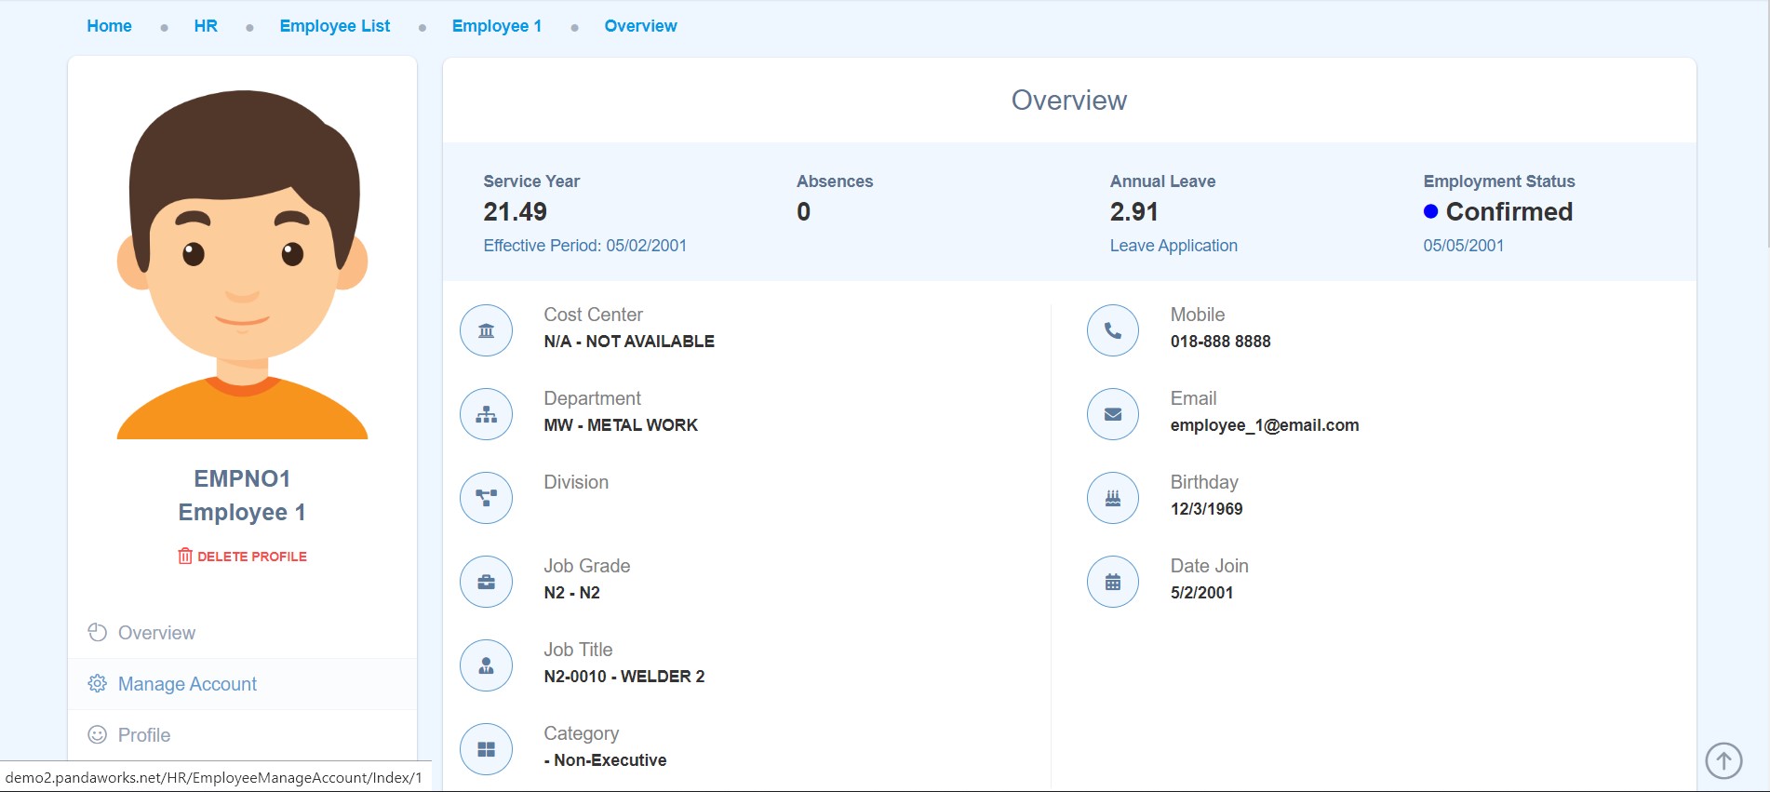The height and width of the screenshot is (792, 1770).
Task: Click the Job Title person icon
Action: point(486,665)
